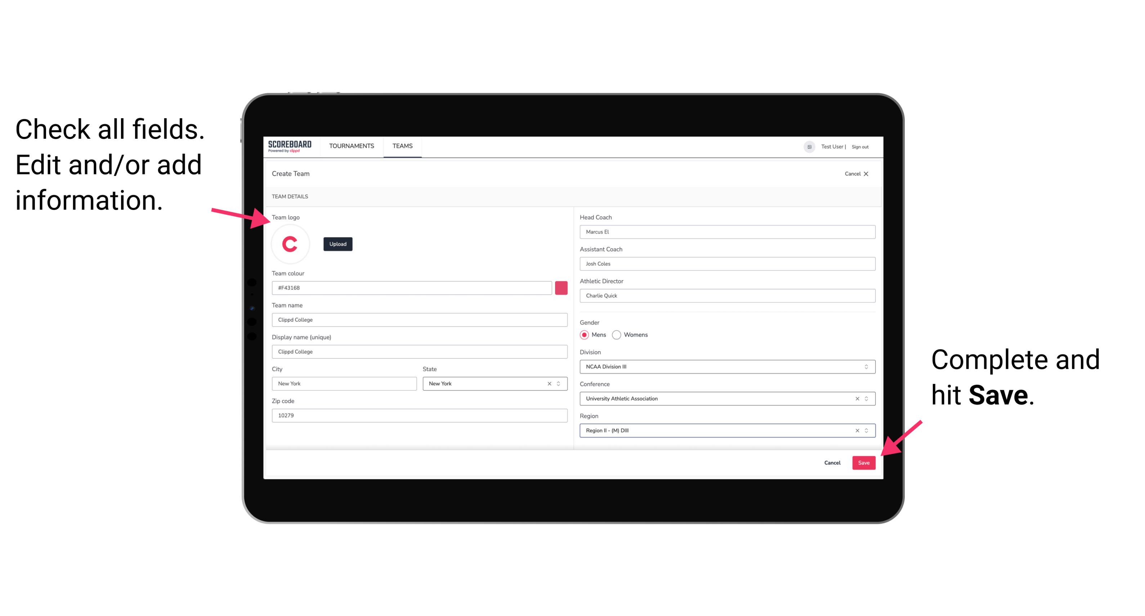Open the TOURNAMENTS tab
This screenshot has width=1145, height=616.
click(351, 146)
